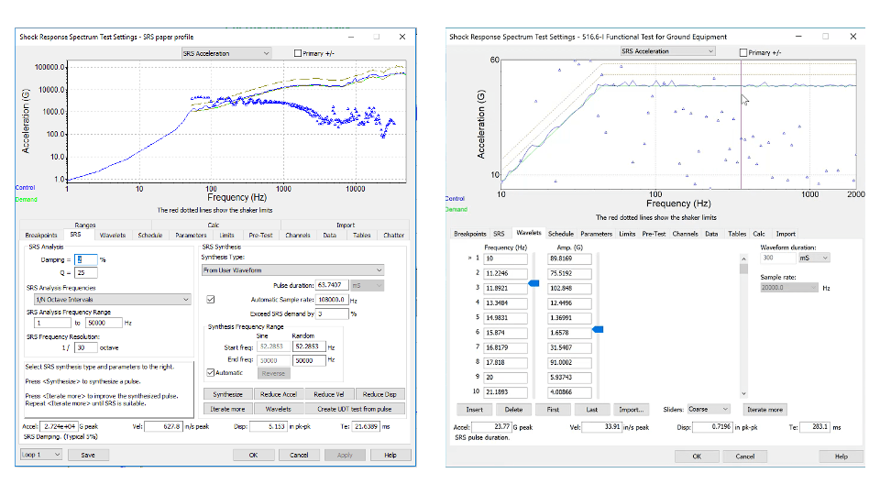Open Parameters tab in right window
880x495 pixels.
click(x=596, y=234)
